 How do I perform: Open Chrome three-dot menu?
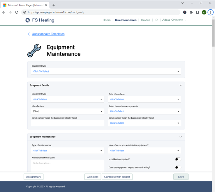coord(210,12)
